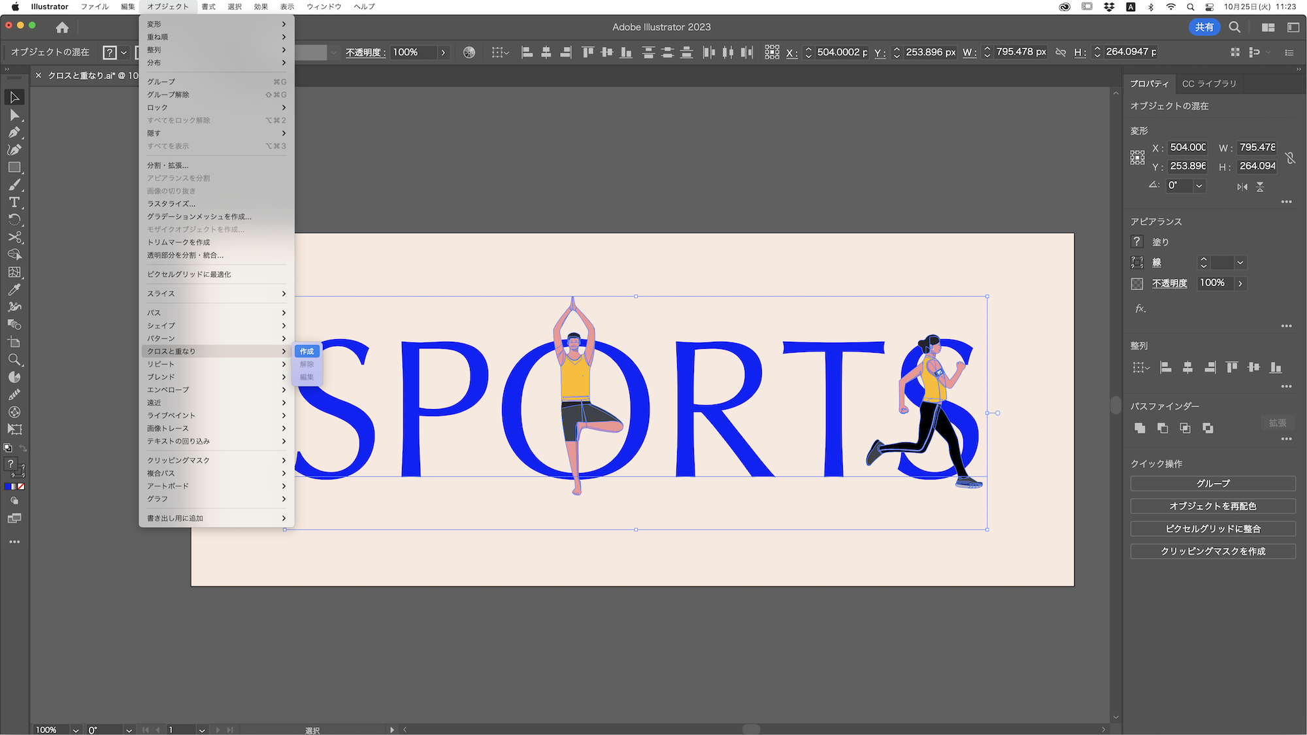Toggle flip horizontal in transform panel

pyautogui.click(x=1242, y=187)
